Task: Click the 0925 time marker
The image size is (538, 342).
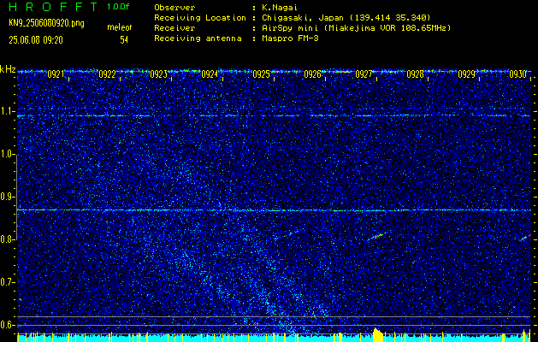Action: (x=261, y=74)
